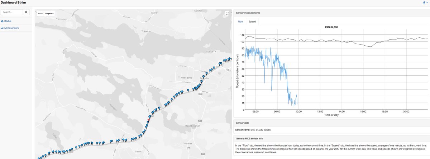This screenshot has width=430, height=159.
Task: Select the red sensor marker on map
Action: (149, 120)
